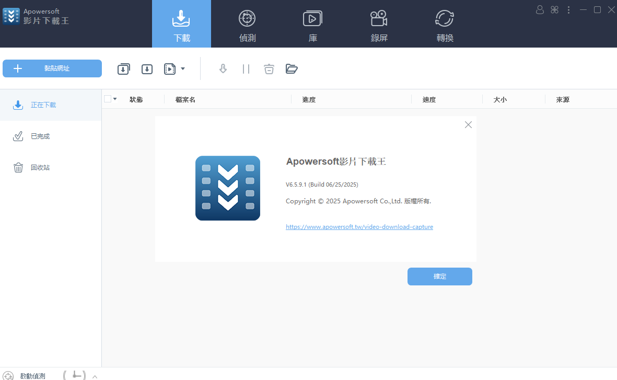Expand the up chevron in the status bar

tap(95, 377)
